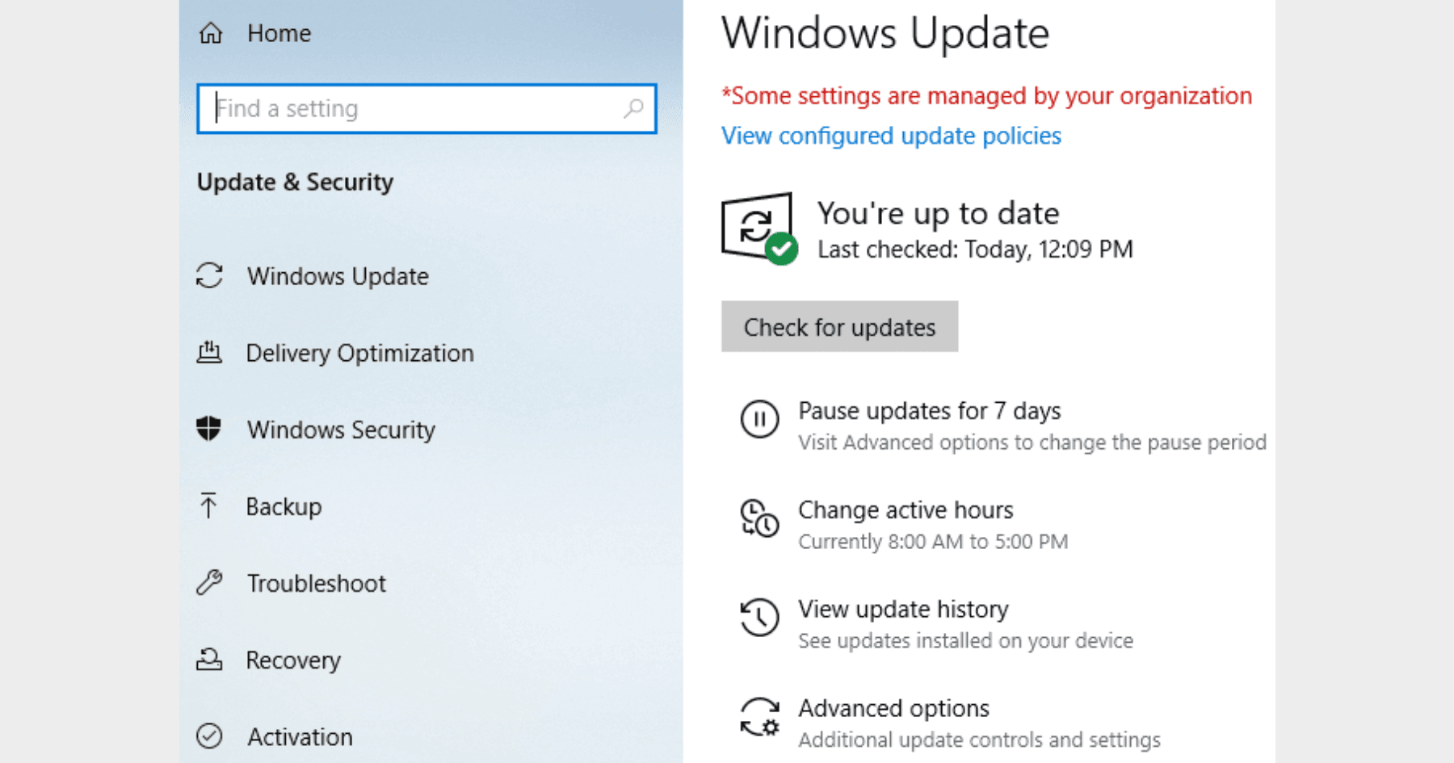Viewport: 1454px width, 763px height.
Task: Click the search magnifier in Find a setting
Action: coord(634,107)
